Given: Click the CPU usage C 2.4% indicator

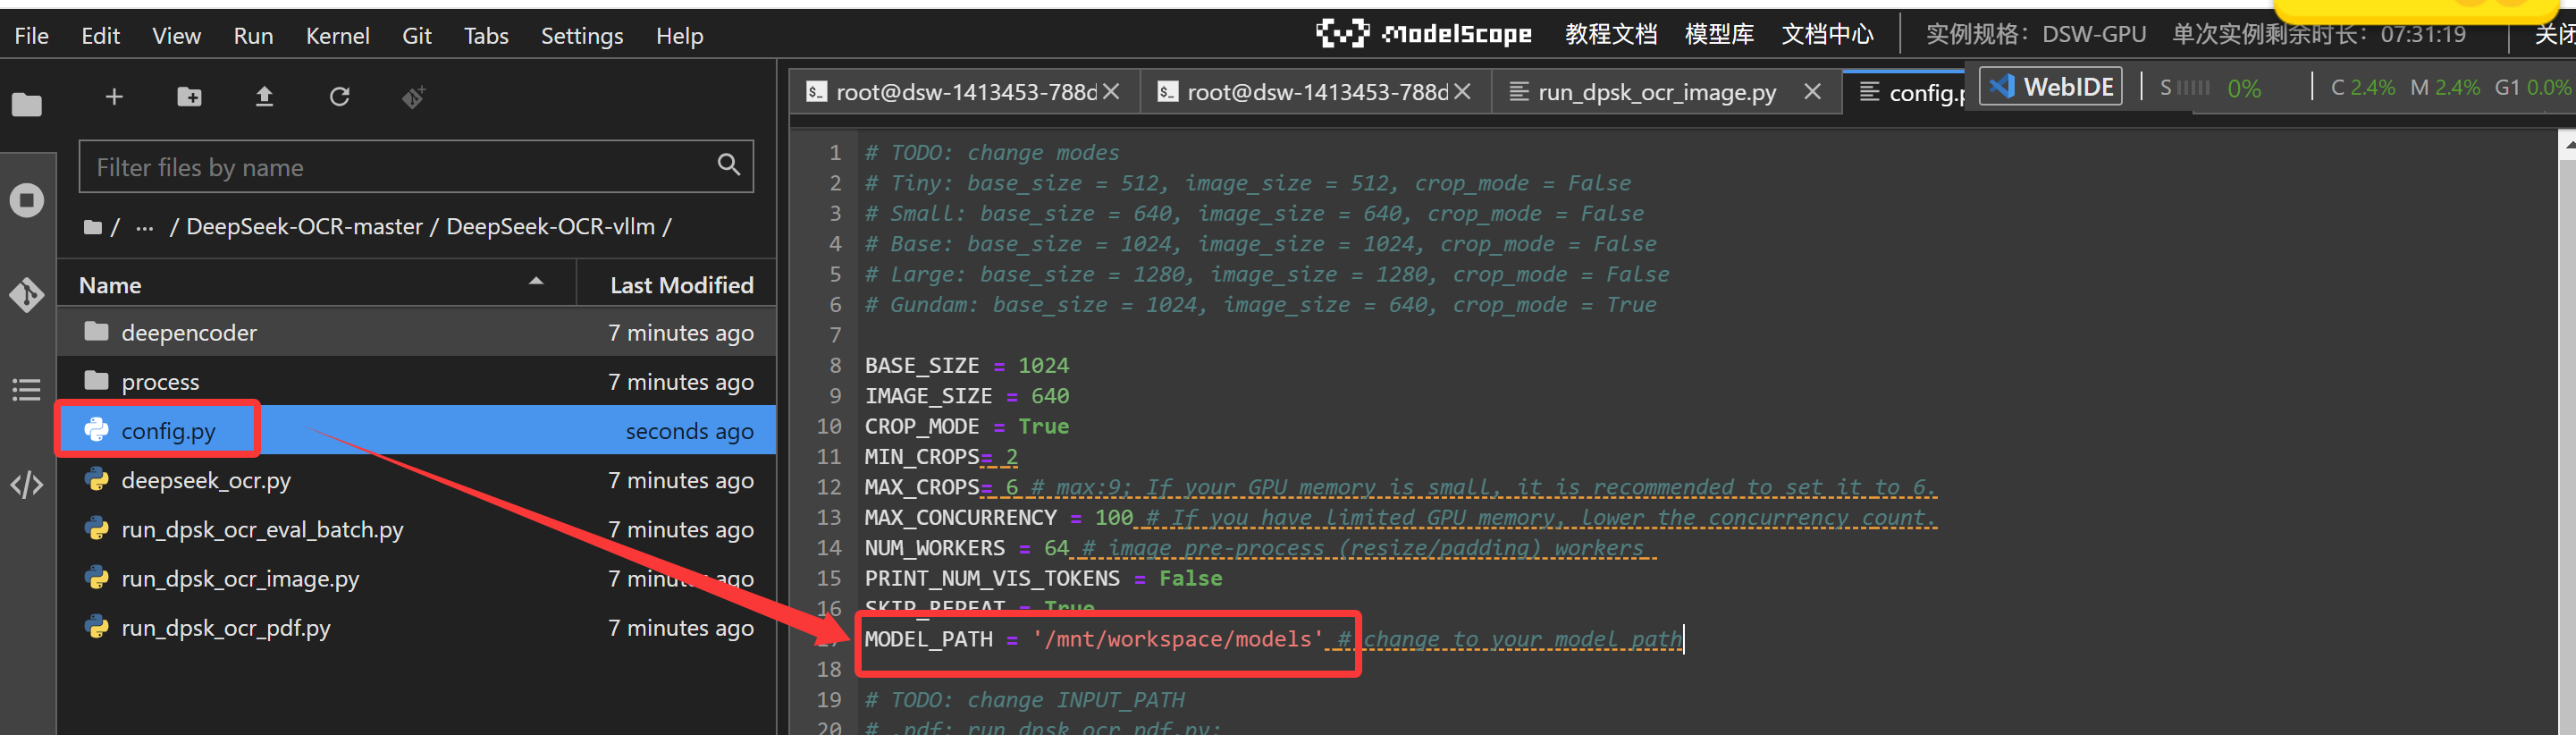Looking at the screenshot, I should click(x=2362, y=87).
